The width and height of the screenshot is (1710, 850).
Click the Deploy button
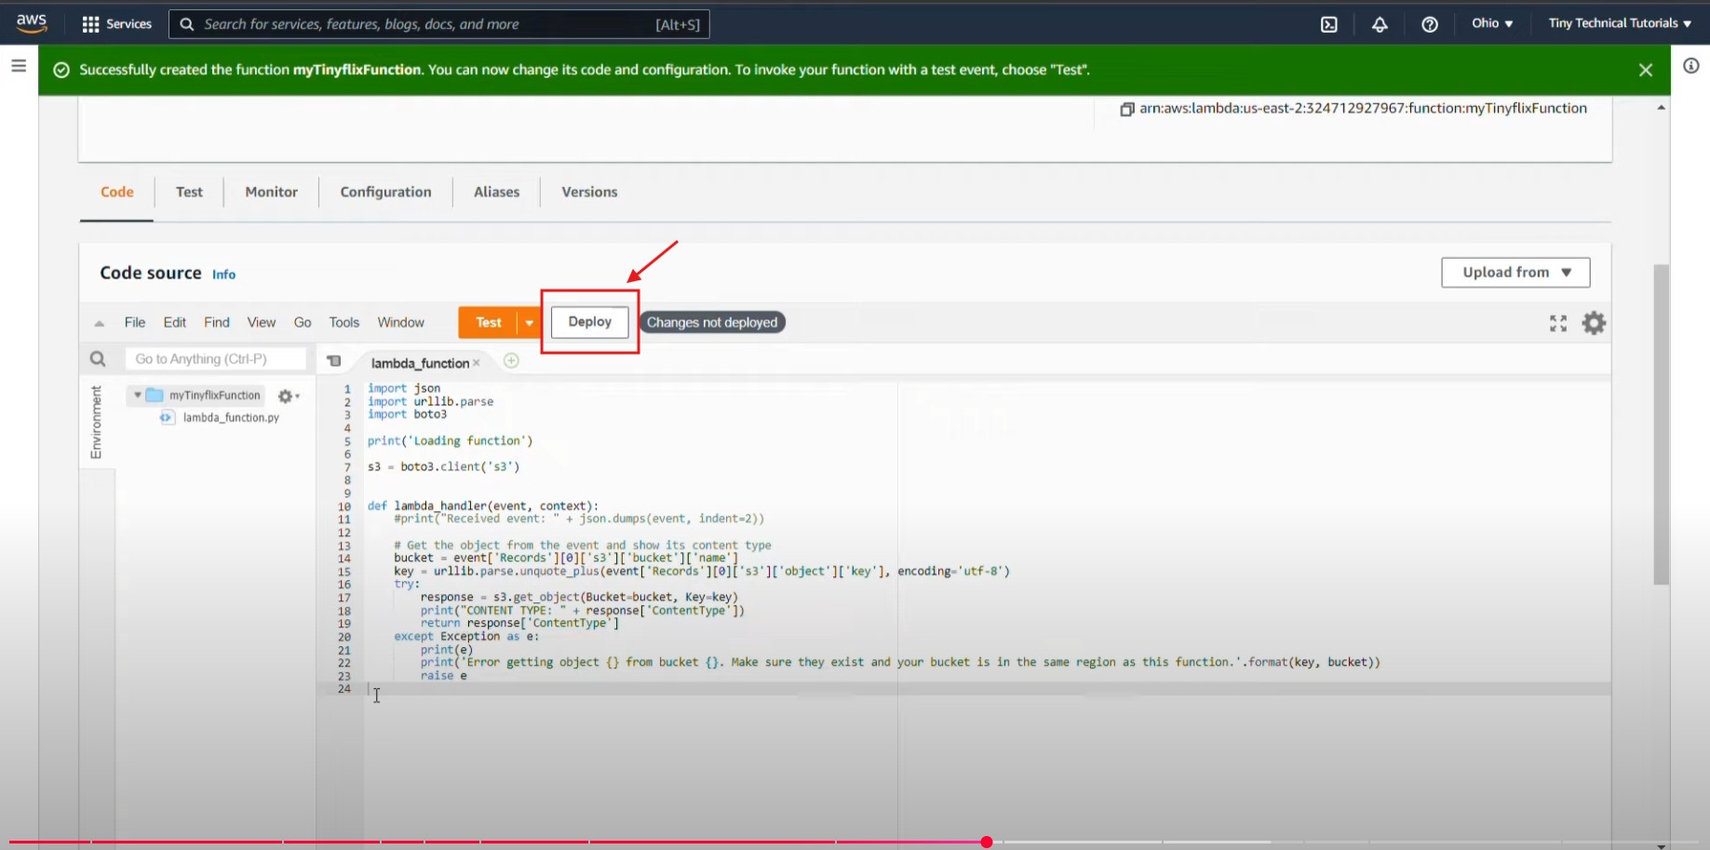[589, 322]
